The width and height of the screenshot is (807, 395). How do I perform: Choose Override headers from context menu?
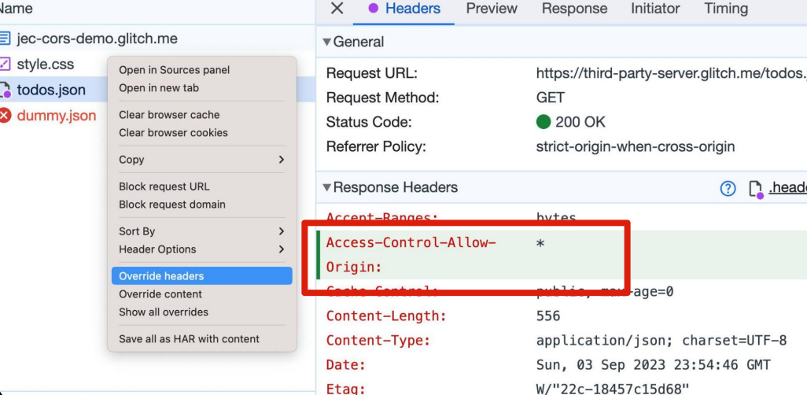(161, 276)
